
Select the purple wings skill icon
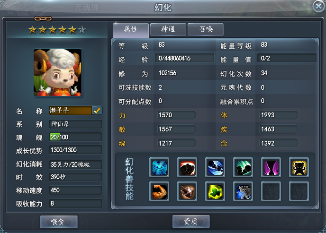[271, 167]
